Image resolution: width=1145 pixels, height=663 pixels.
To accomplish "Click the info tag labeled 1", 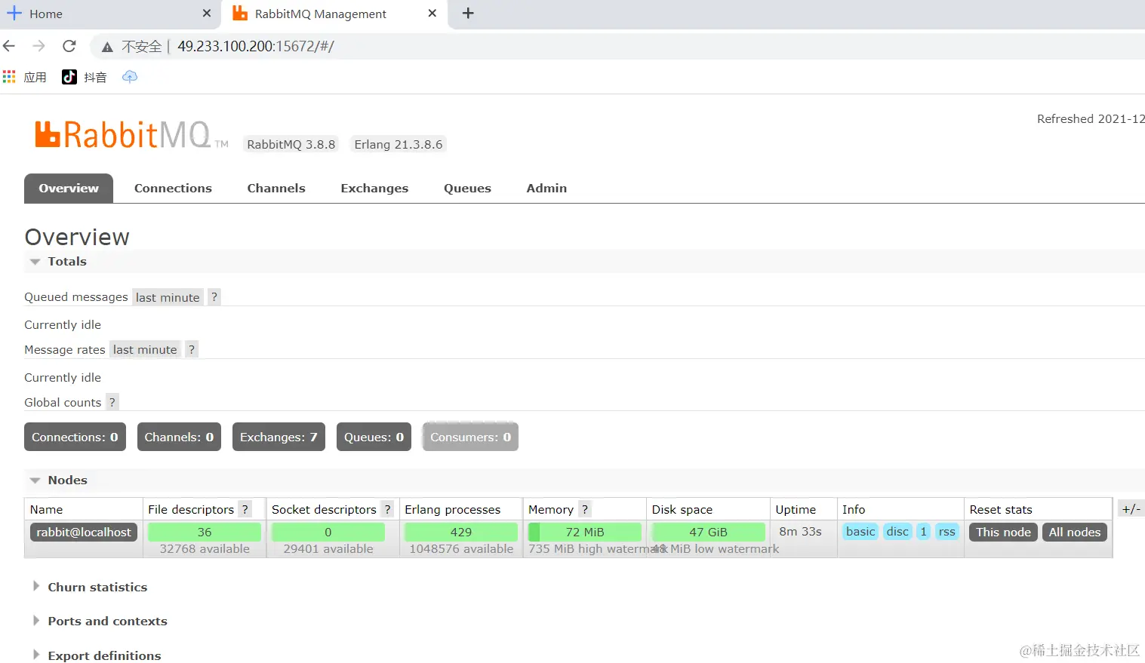I will [x=923, y=532].
